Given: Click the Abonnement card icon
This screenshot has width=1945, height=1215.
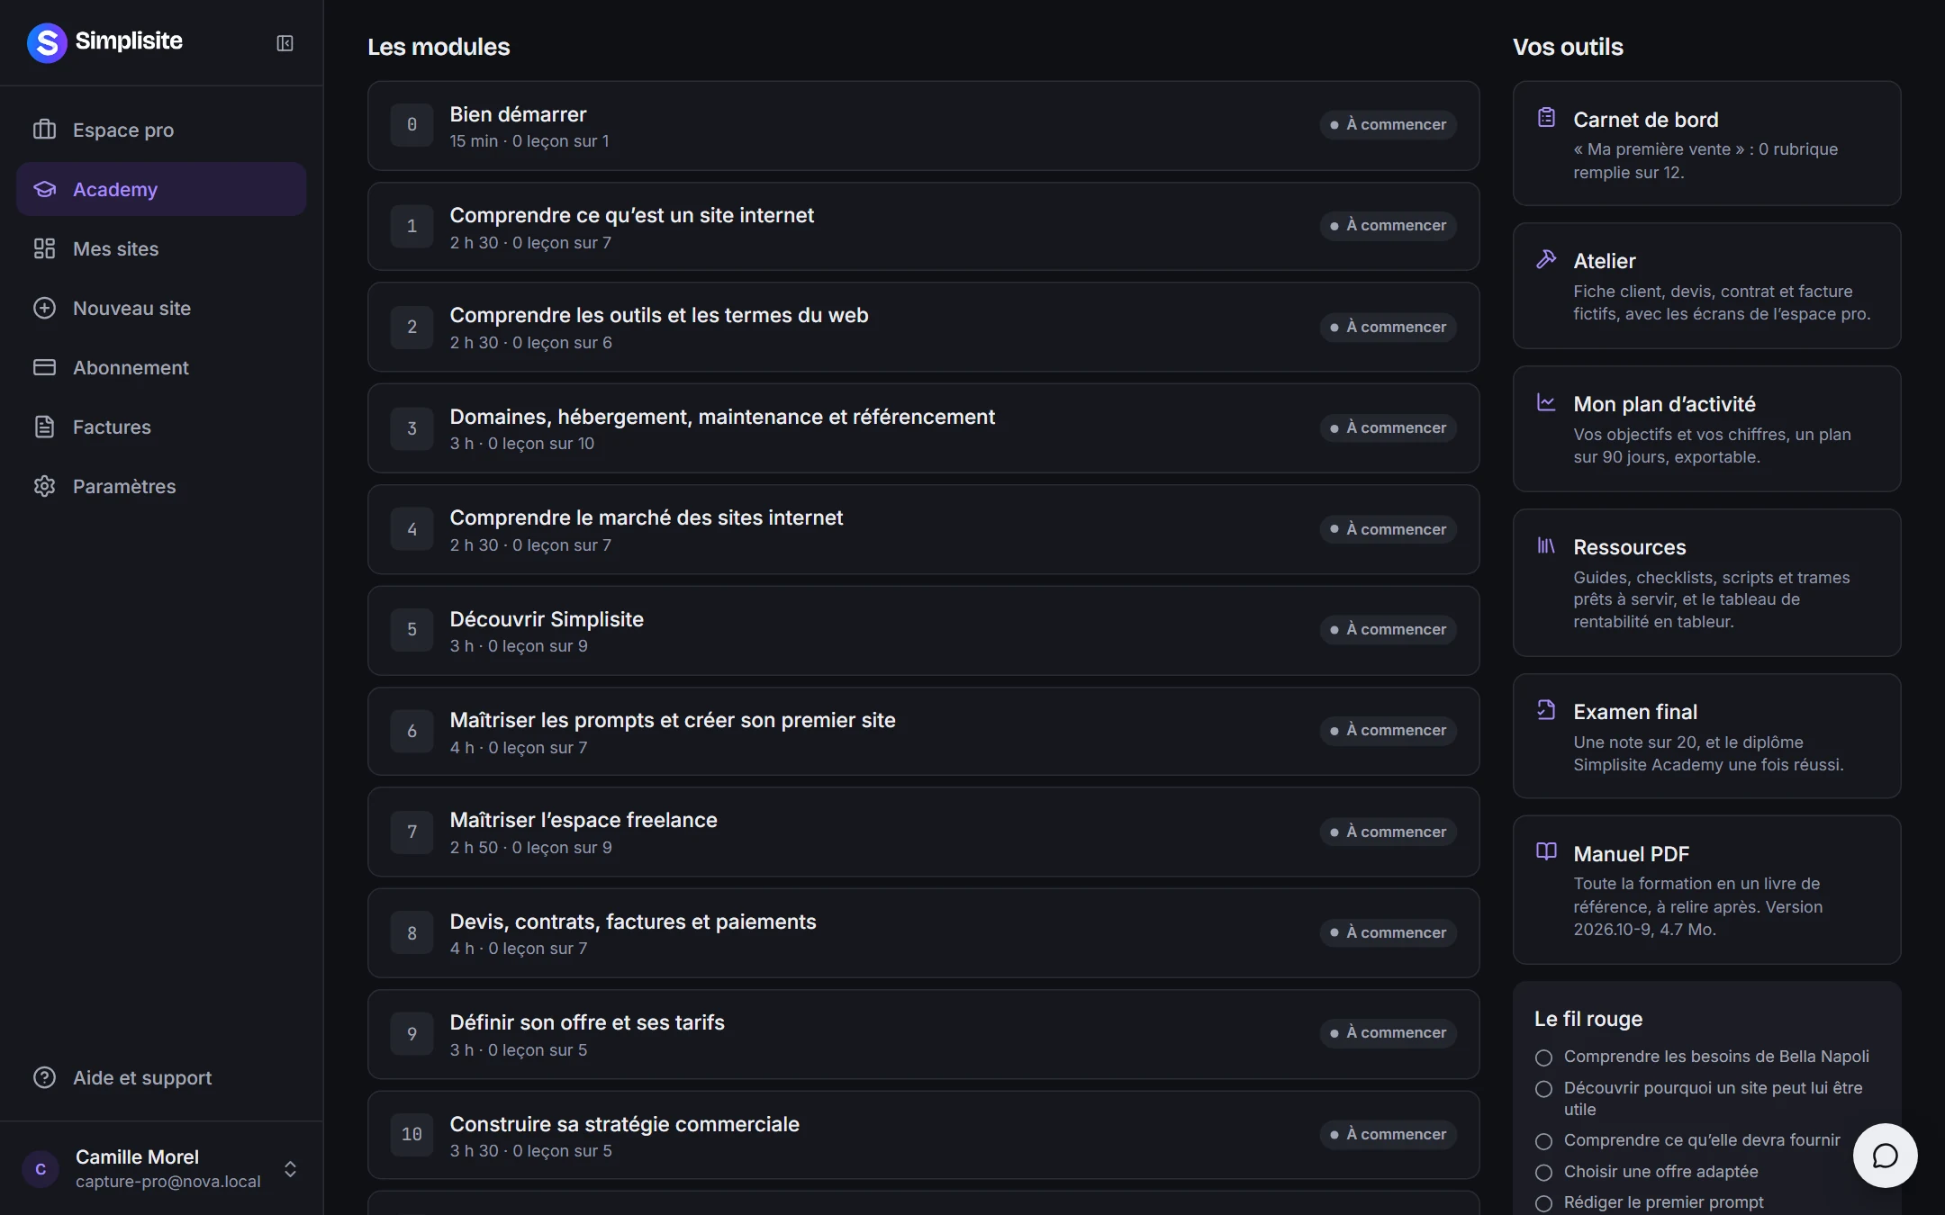Looking at the screenshot, I should click(x=44, y=367).
